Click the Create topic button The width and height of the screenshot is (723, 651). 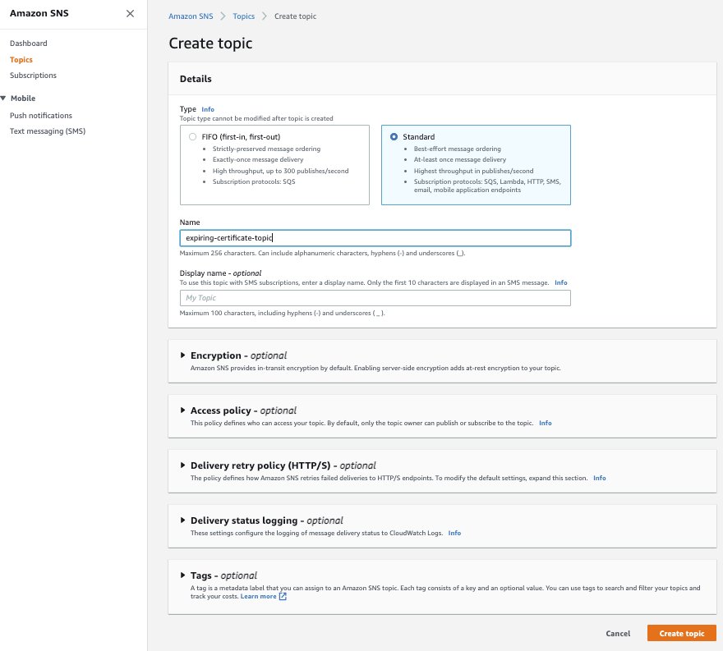click(x=681, y=633)
